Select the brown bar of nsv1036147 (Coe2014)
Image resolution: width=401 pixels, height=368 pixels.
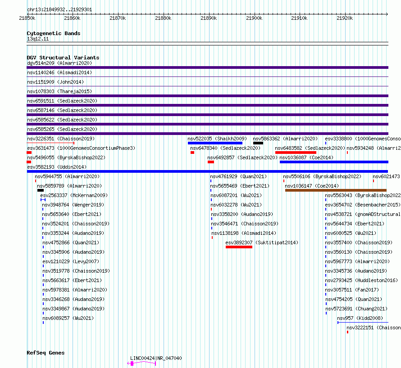pyautogui.click(x=336, y=190)
